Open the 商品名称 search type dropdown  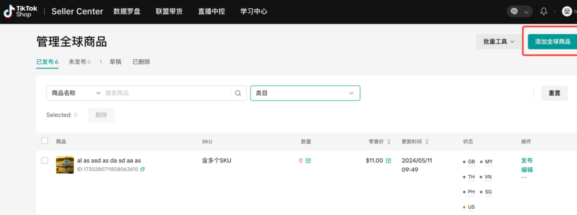click(x=76, y=93)
